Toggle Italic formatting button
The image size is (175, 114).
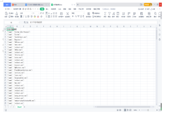click(24, 17)
